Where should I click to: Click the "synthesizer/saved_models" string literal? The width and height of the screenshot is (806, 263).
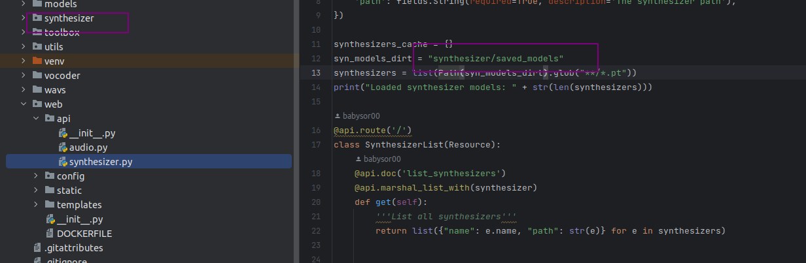tap(495, 59)
